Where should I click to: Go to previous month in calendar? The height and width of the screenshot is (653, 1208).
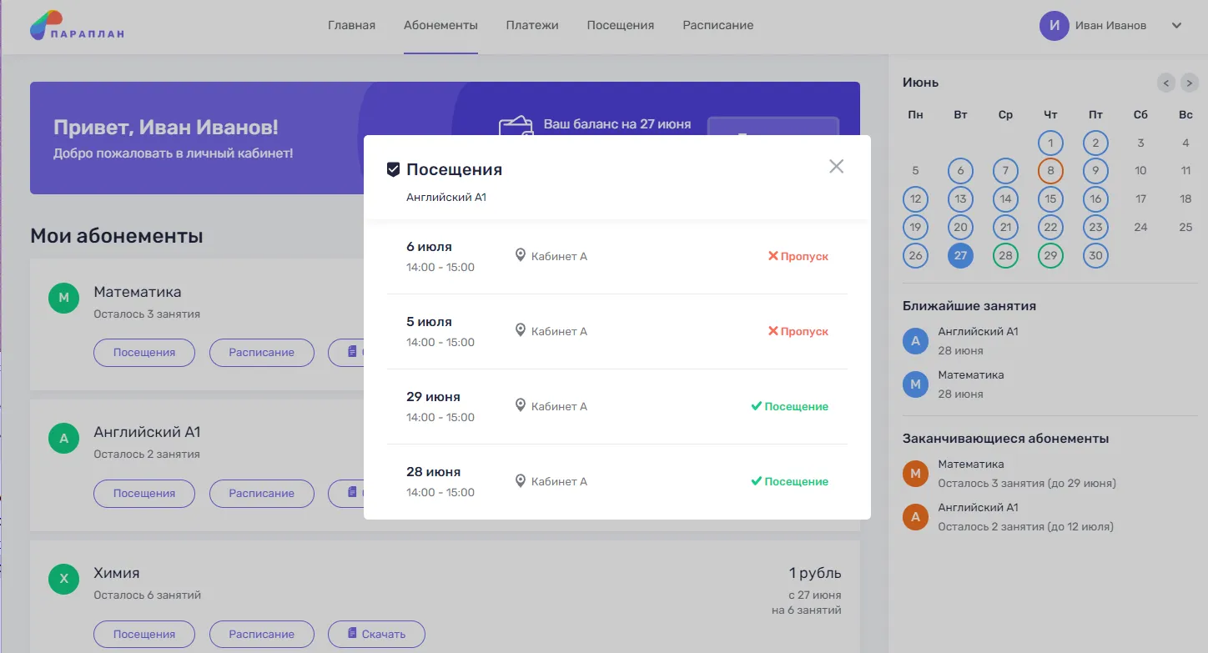coord(1166,83)
